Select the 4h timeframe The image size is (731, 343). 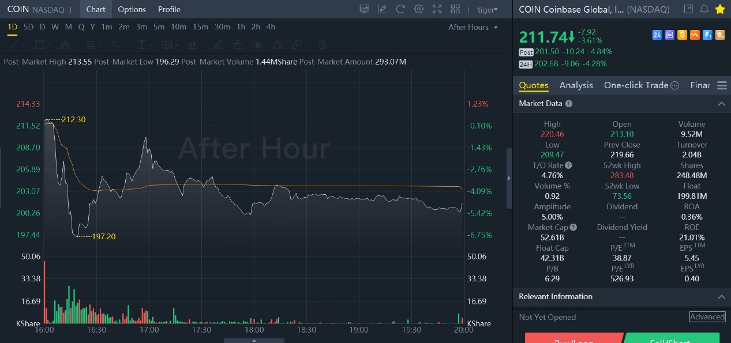tap(271, 27)
